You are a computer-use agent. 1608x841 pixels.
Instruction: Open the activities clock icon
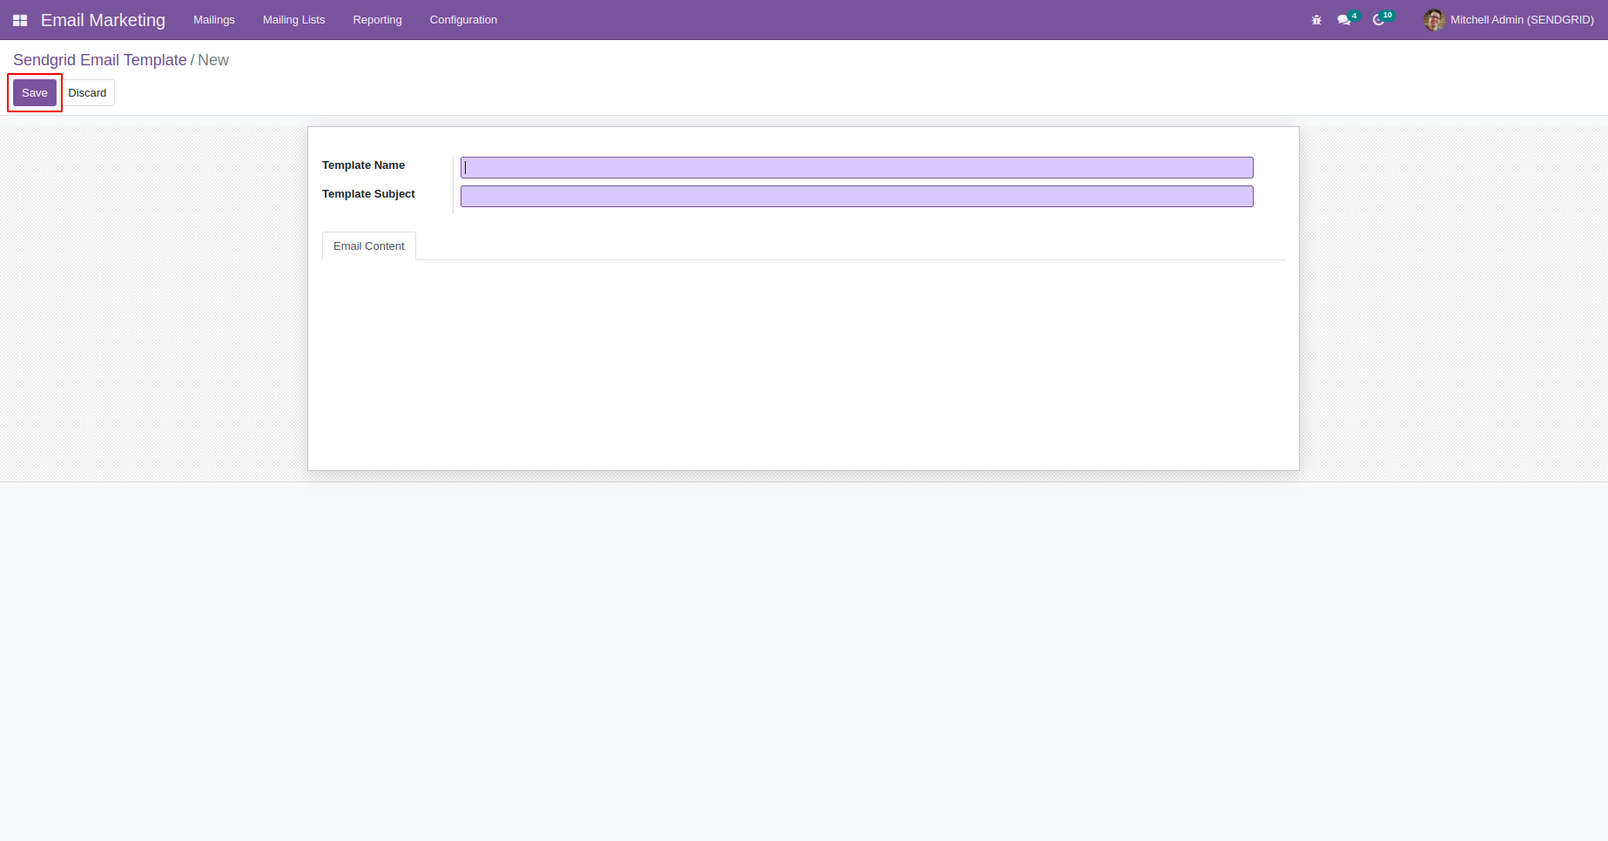[x=1379, y=20]
